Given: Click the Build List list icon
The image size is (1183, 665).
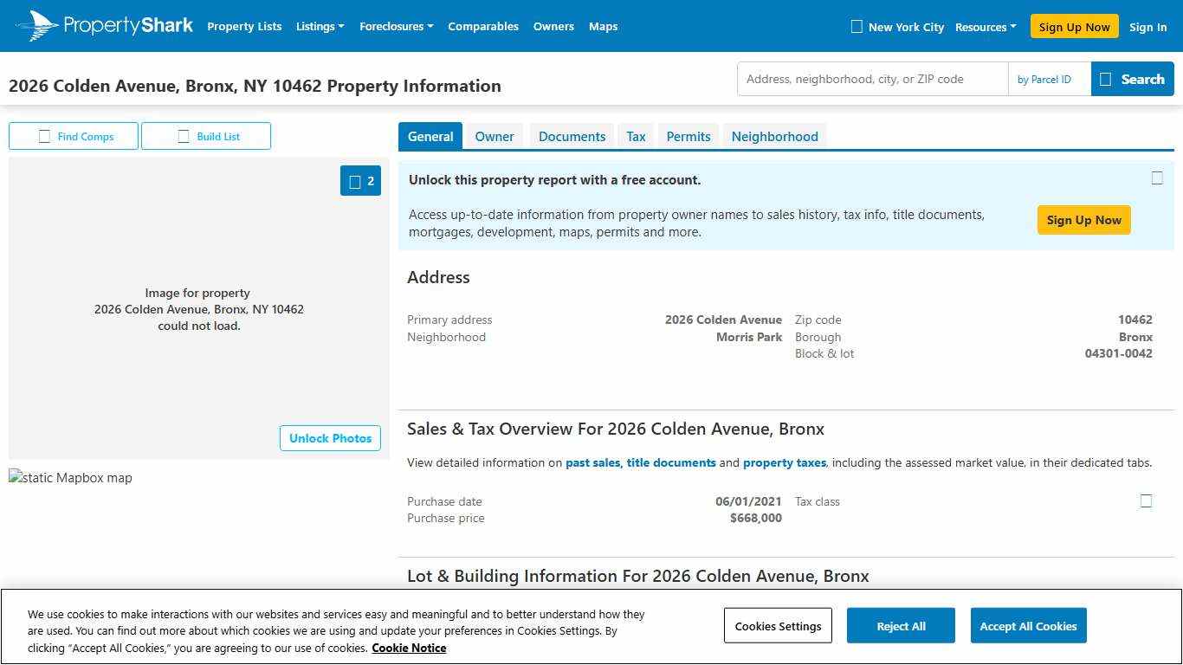Looking at the screenshot, I should (x=184, y=136).
